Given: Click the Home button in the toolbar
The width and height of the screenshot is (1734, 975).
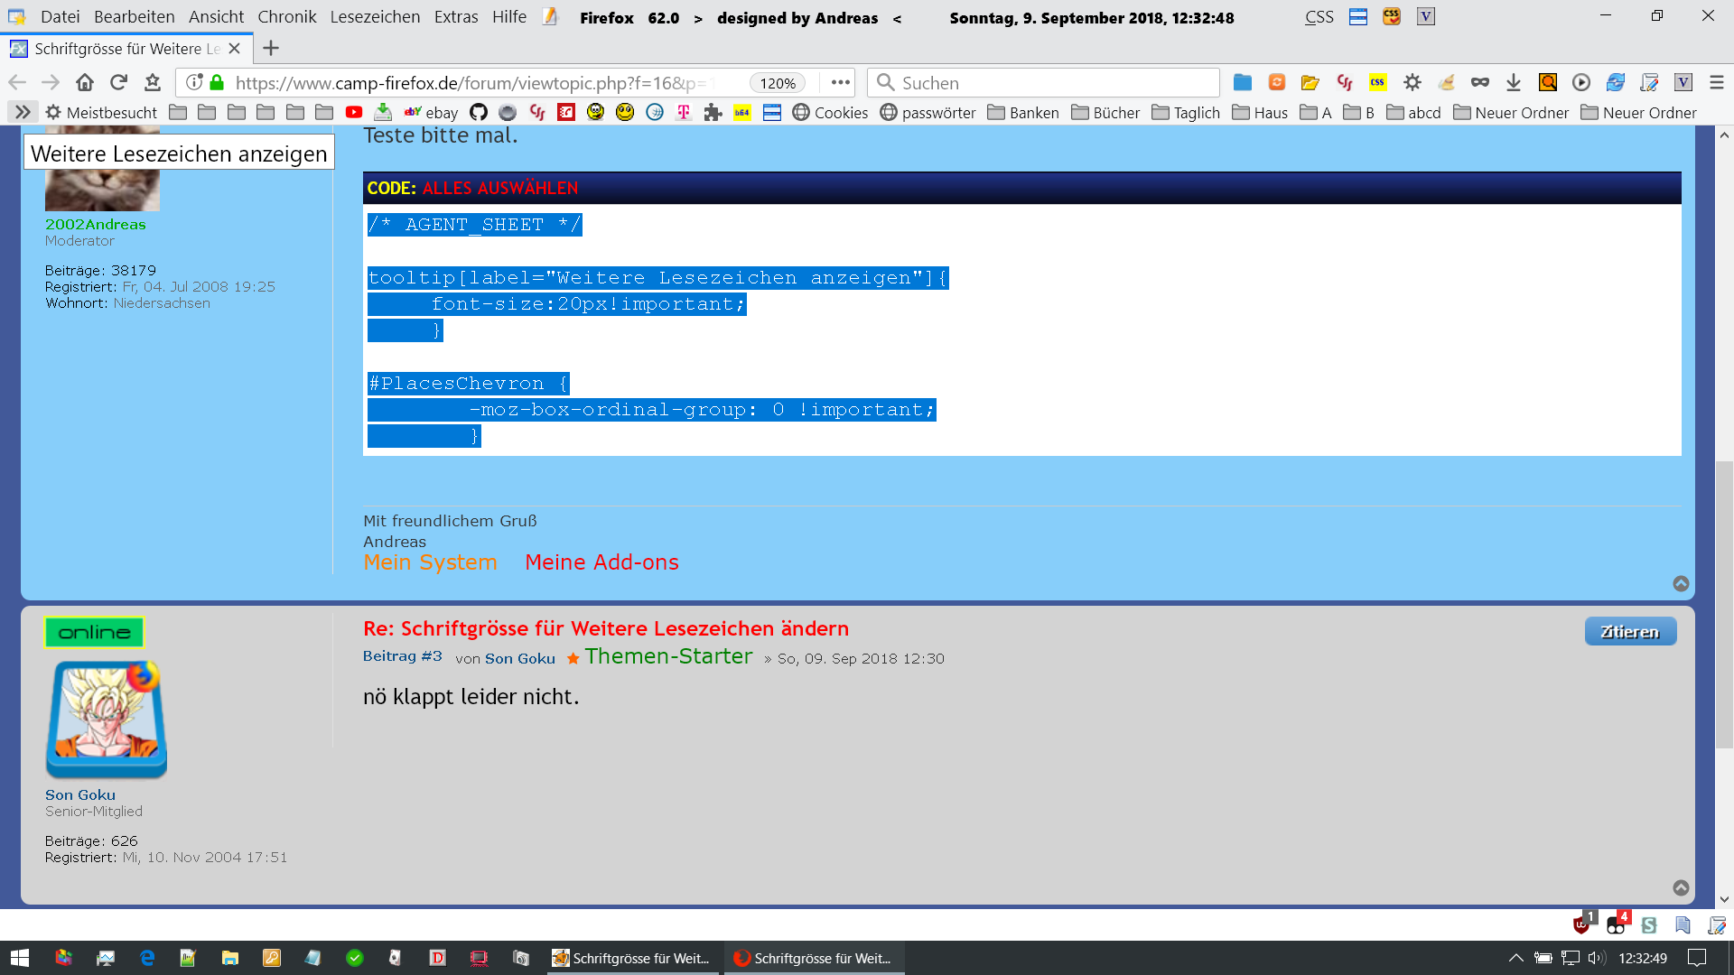Looking at the screenshot, I should (85, 82).
